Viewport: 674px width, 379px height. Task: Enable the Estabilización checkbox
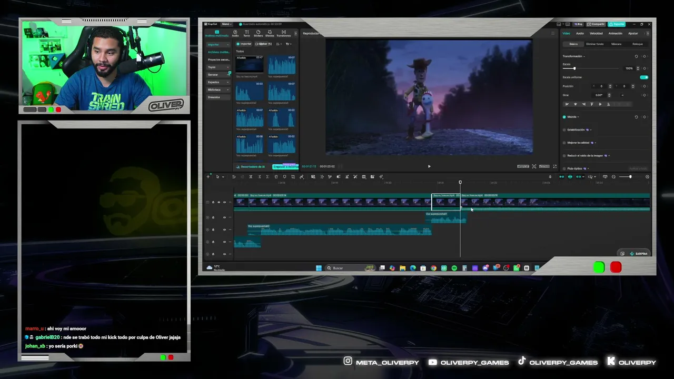(564, 129)
